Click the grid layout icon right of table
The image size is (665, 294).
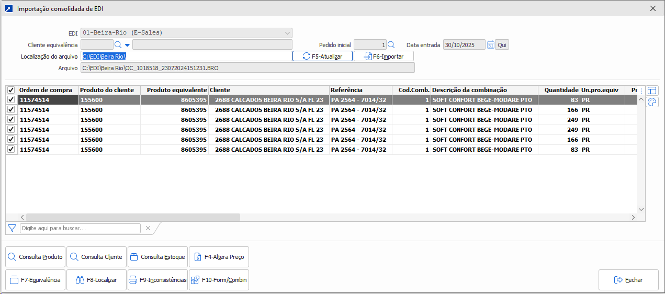652,91
